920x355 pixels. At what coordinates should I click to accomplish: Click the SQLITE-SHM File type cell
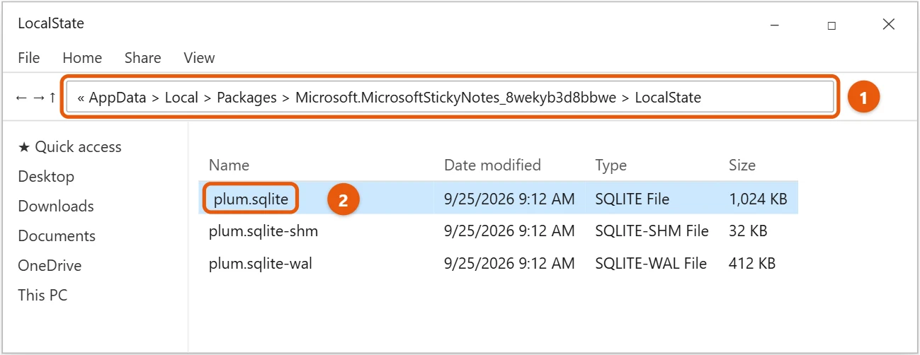coord(652,231)
